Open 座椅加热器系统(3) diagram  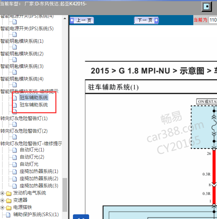pyautogui.click(x=39, y=186)
